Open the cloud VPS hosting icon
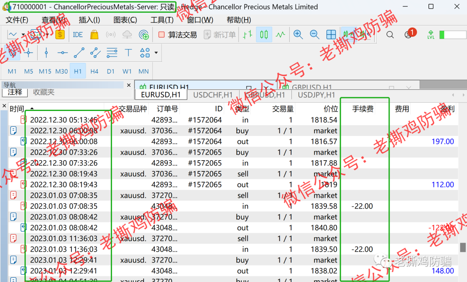The height and width of the screenshot is (282, 467). pyautogui.click(x=127, y=35)
